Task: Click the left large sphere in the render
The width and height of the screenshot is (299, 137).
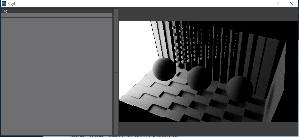Action: [x=164, y=69]
